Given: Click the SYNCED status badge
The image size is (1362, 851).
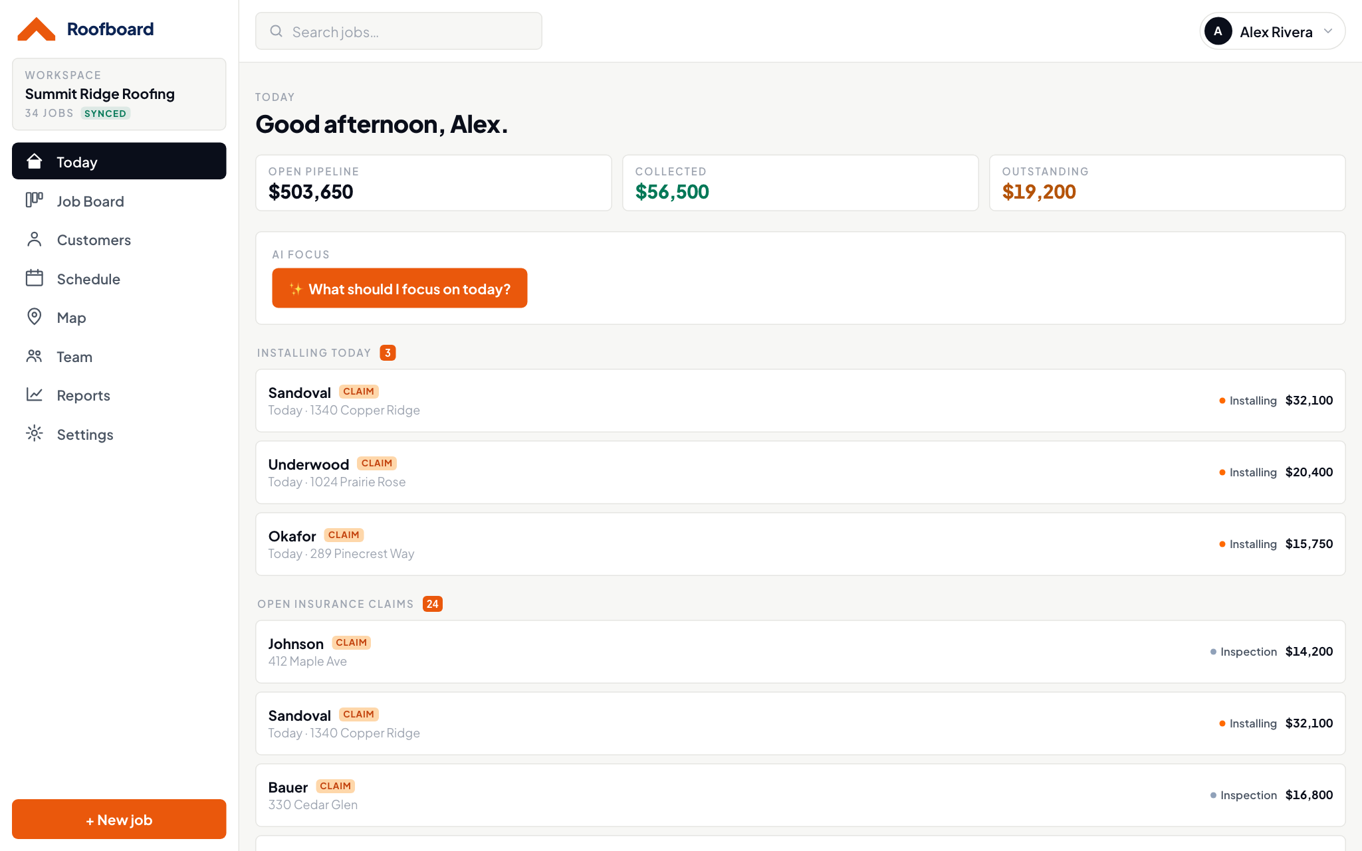Looking at the screenshot, I should (105, 114).
